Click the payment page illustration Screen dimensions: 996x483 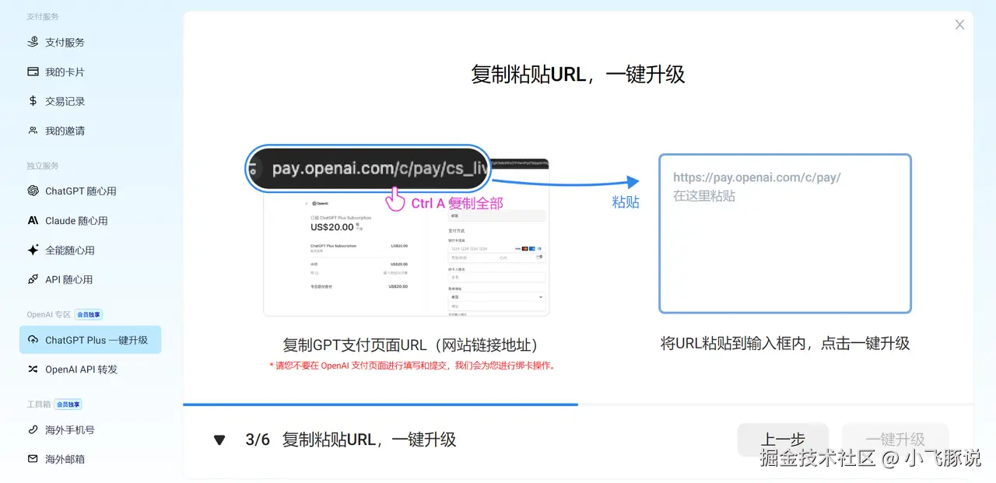[x=406, y=237]
